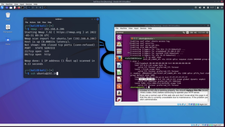
Task: Open the file manager icon in Kali panel
Action: [11, 7]
